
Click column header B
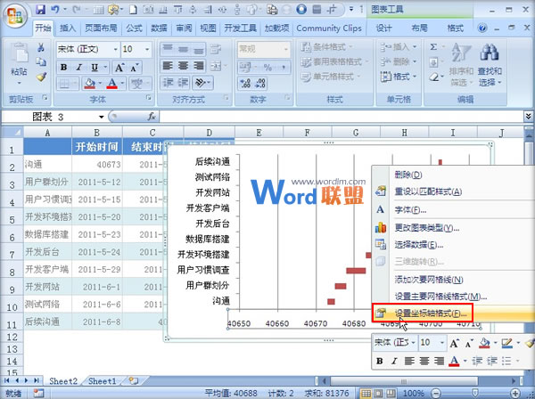pos(97,132)
